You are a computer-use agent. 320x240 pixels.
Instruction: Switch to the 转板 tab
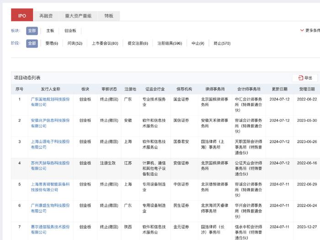[109, 16]
